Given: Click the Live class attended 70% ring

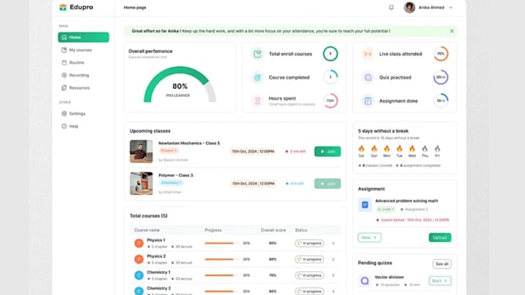Looking at the screenshot, I should (x=441, y=54).
